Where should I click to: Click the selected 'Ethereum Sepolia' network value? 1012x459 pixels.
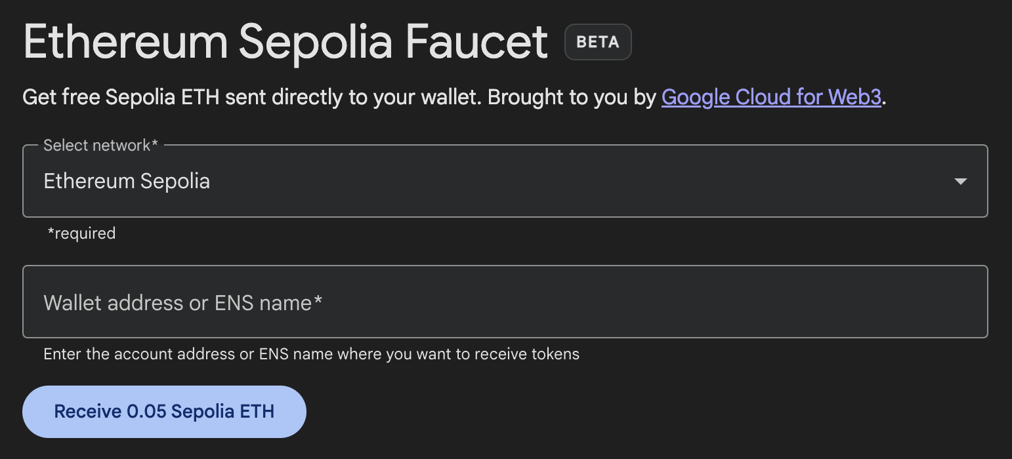coord(127,182)
